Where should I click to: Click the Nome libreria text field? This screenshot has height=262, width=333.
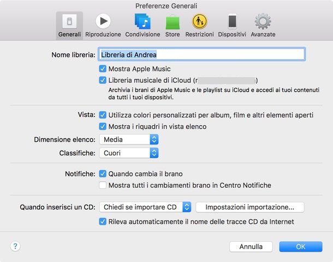tap(202, 55)
